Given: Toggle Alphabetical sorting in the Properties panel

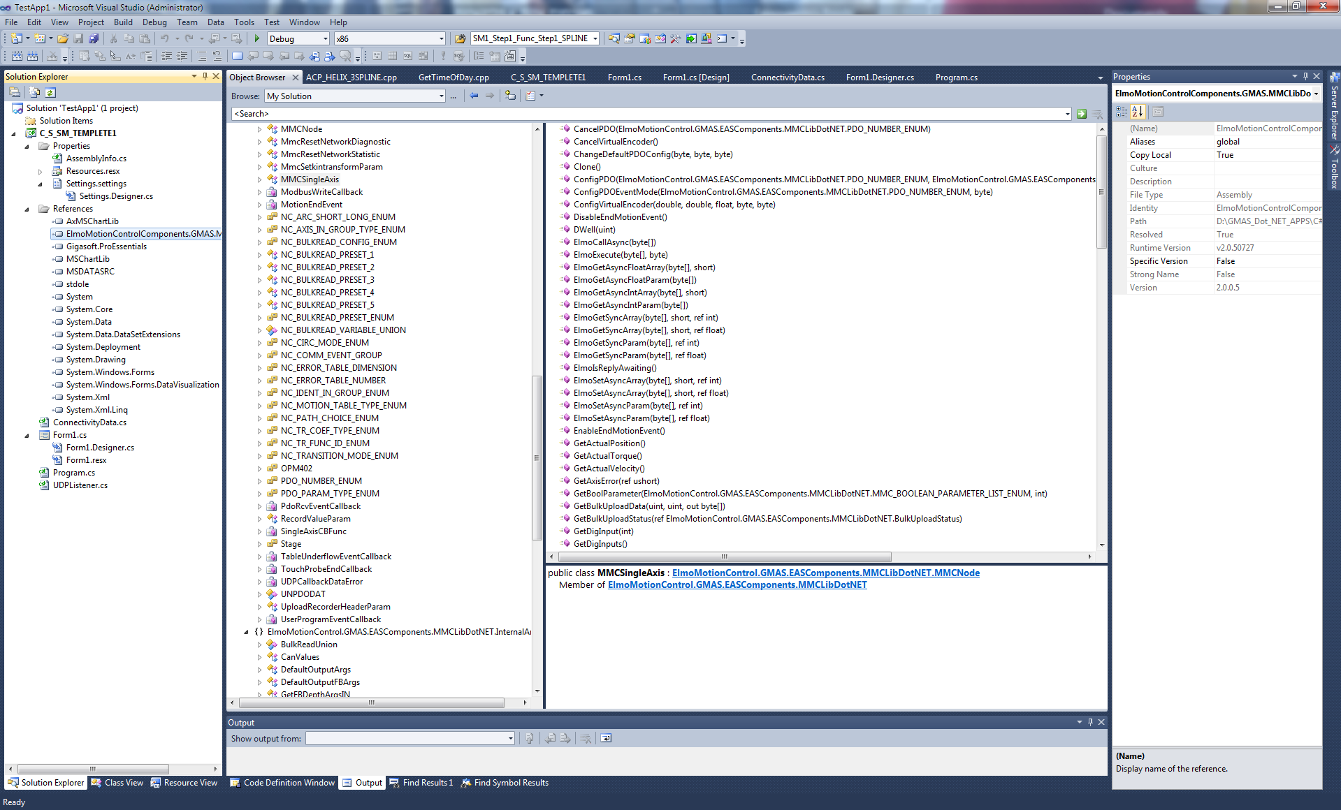Looking at the screenshot, I should (1137, 112).
